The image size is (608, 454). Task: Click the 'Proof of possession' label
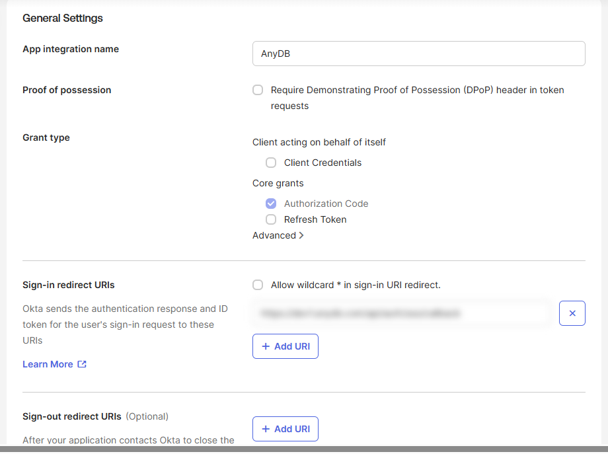[67, 90]
